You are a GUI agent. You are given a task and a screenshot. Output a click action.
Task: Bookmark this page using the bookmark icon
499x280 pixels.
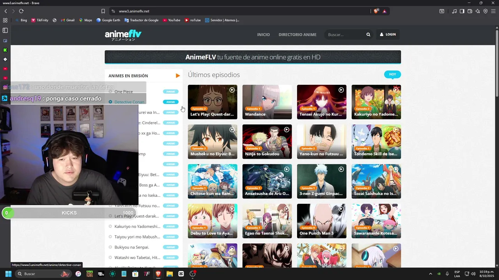tap(103, 11)
